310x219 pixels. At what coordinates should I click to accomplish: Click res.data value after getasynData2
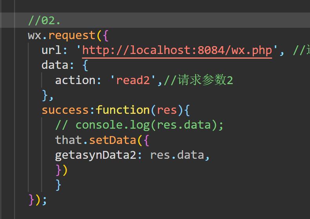177,155
